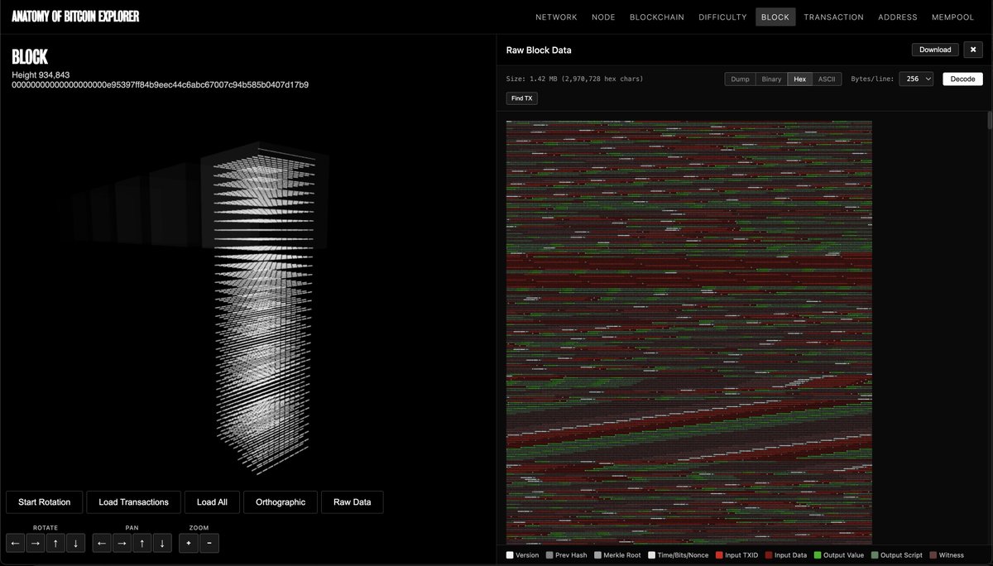This screenshot has height=566, width=993.
Task: Download the raw block data
Action: pos(935,50)
